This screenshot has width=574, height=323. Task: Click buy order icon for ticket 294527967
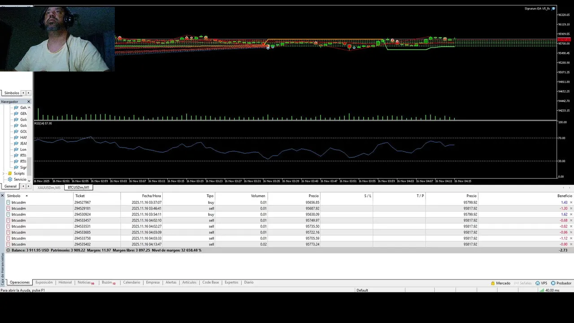coord(9,202)
